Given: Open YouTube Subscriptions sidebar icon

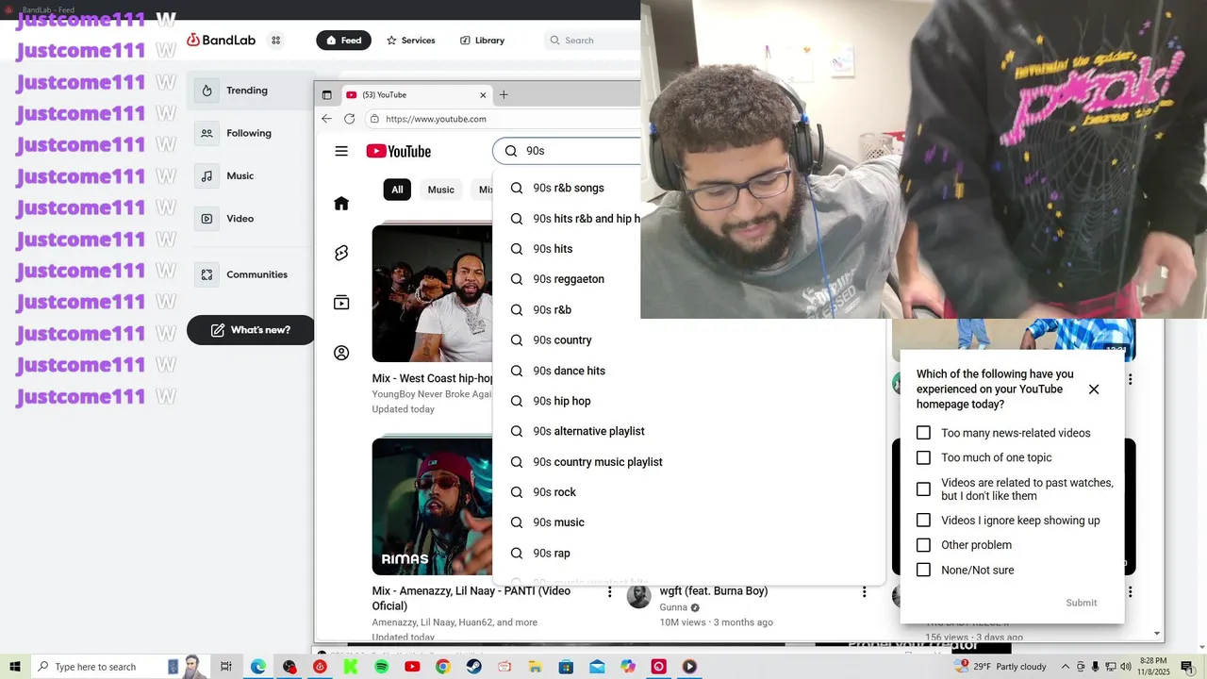Looking at the screenshot, I should 341,303.
